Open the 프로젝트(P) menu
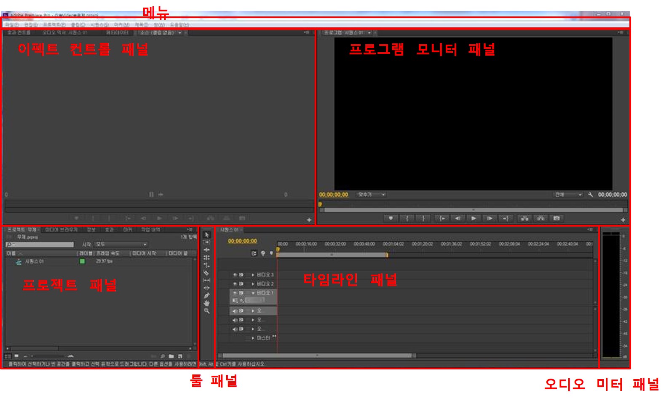669x401 pixels. (54, 25)
